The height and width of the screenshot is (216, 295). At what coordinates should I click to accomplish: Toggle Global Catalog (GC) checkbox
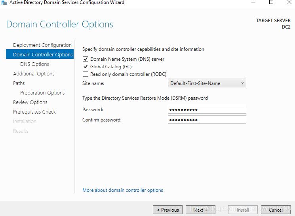(x=86, y=67)
